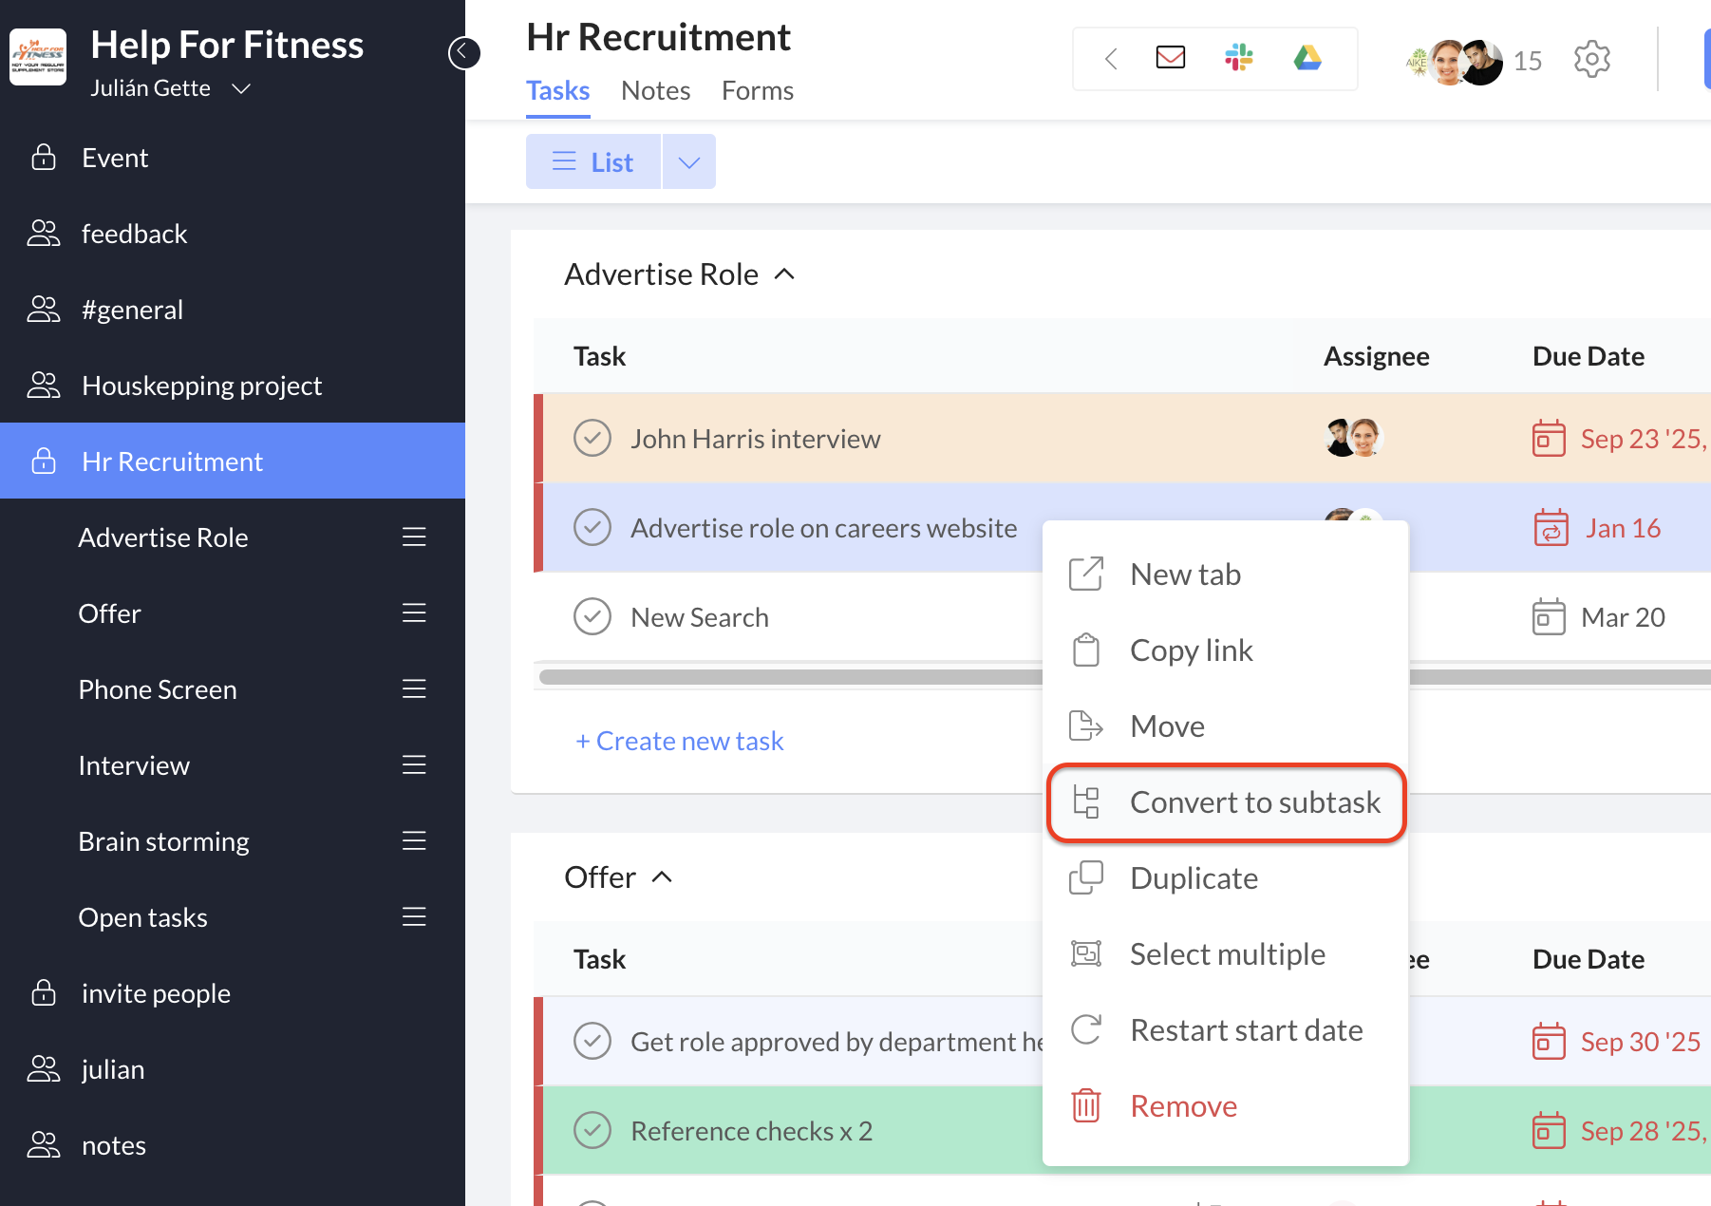Open the New Search task
This screenshot has width=1711, height=1206.
(700, 617)
